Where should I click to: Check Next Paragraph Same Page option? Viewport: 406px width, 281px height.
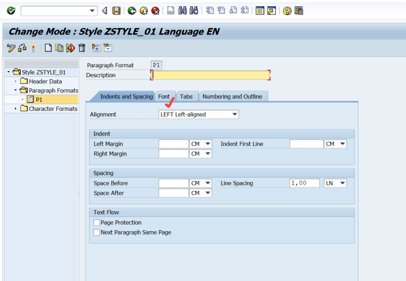[97, 233]
